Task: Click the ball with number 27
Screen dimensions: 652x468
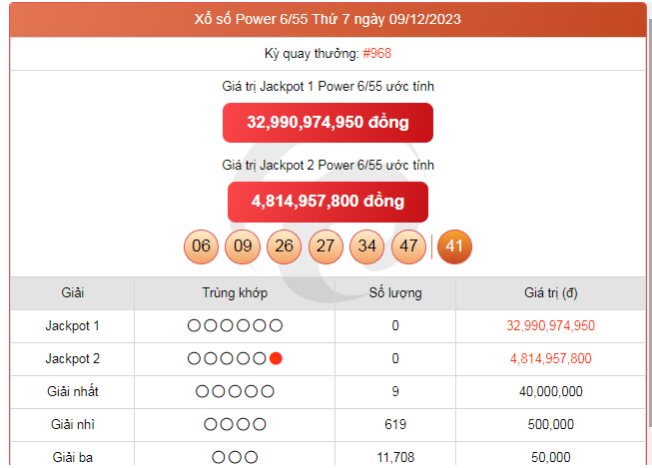Action: [x=326, y=246]
